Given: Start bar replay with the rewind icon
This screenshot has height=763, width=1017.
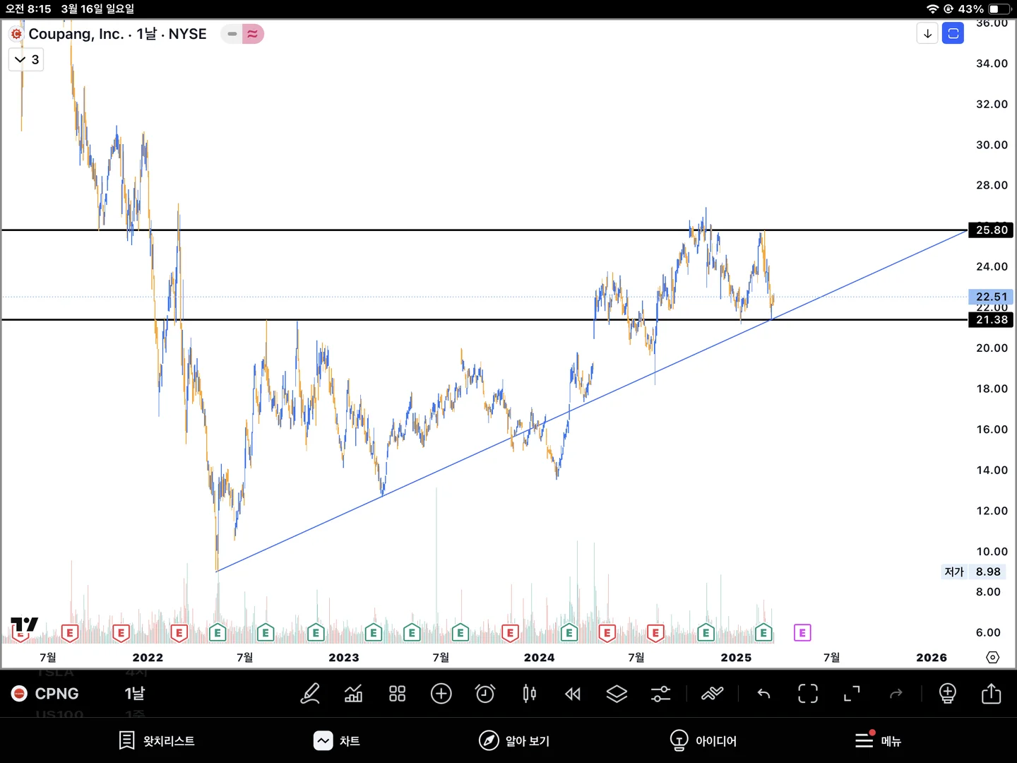Looking at the screenshot, I should pos(573,694).
